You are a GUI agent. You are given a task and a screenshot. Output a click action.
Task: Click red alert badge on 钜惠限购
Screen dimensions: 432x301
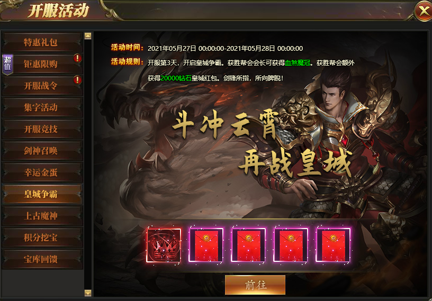[x=77, y=58]
